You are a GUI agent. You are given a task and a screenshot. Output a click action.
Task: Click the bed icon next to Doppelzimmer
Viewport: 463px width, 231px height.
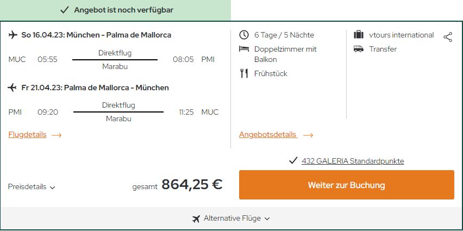click(x=244, y=49)
